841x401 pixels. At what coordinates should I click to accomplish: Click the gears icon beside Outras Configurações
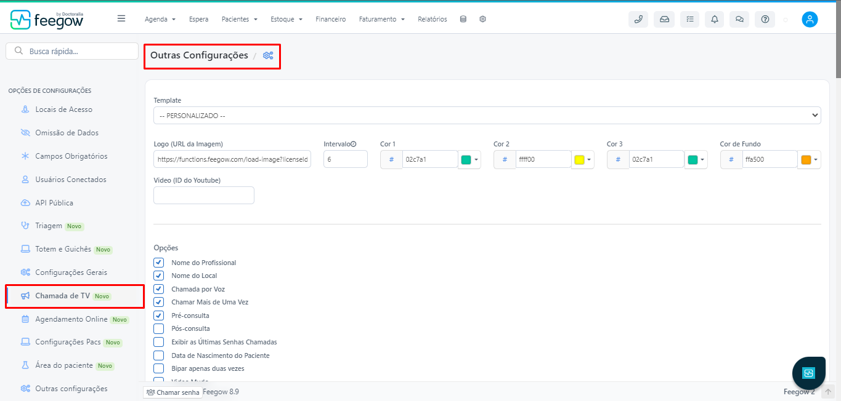tap(268, 55)
